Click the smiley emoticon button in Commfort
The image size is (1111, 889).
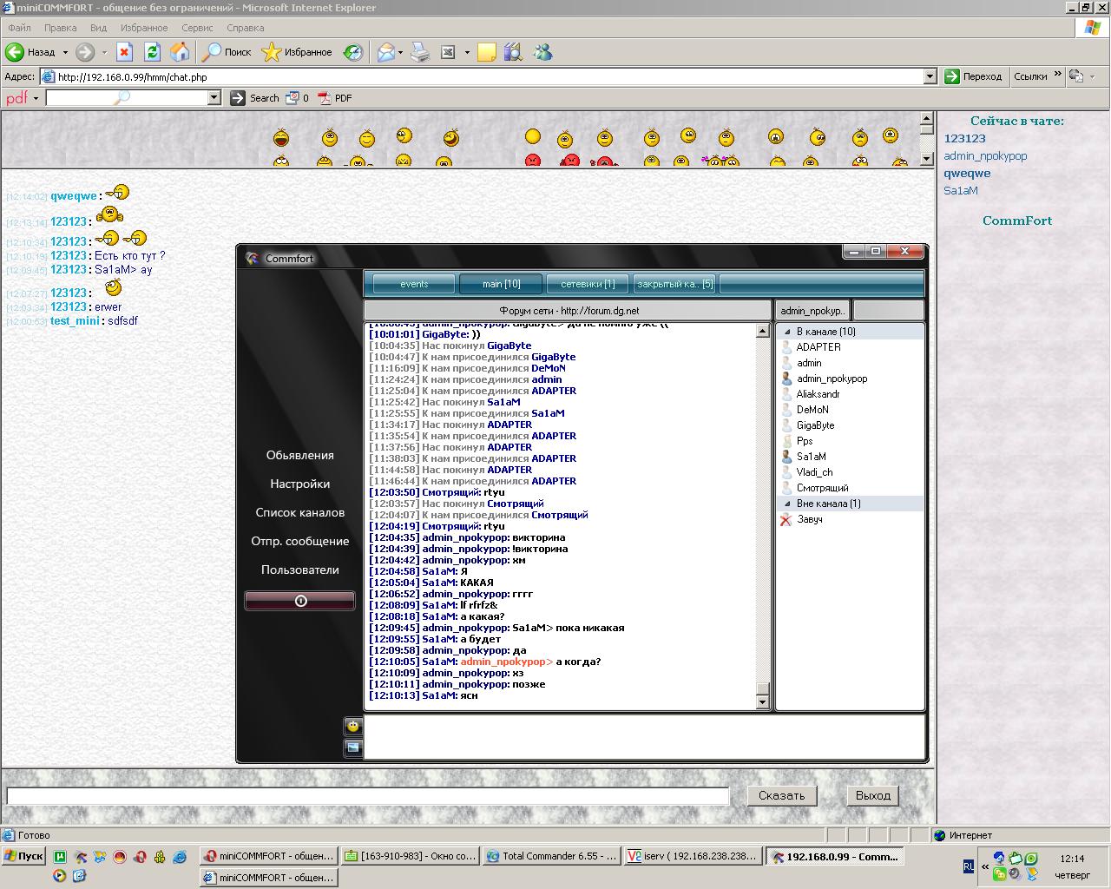pos(353,727)
